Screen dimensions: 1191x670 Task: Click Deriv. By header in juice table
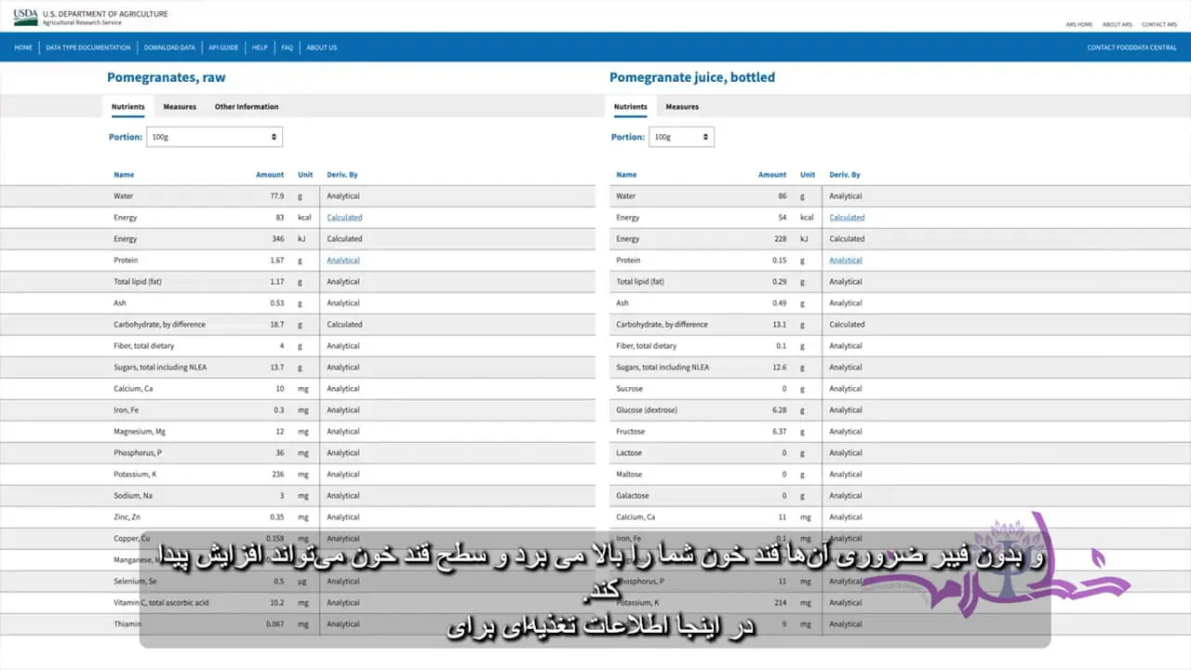point(845,175)
